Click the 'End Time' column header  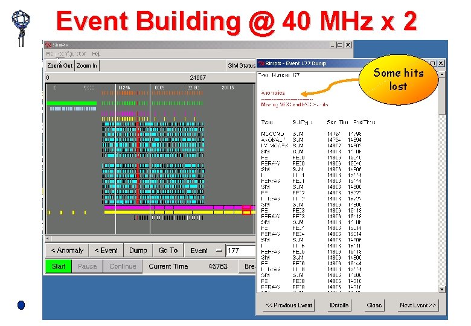coord(364,122)
